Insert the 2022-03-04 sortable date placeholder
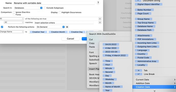The width and height of the screenshot is (176, 92). (111, 52)
